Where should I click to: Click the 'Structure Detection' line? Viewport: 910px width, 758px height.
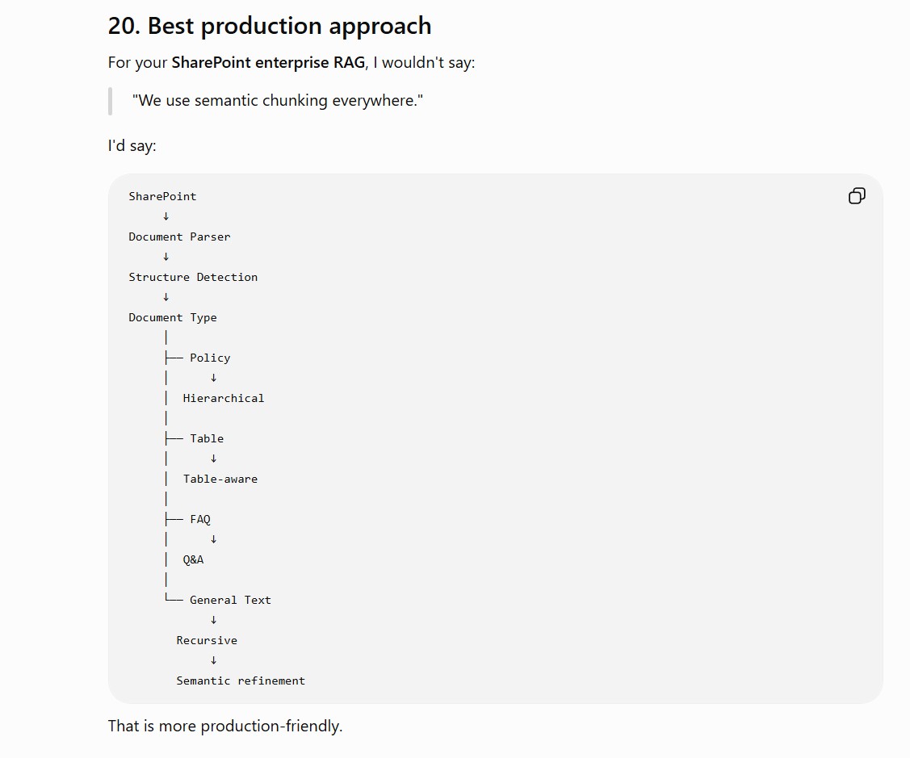tap(193, 277)
